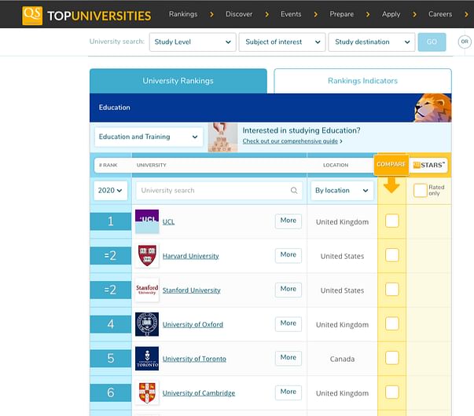Open the Events menu

291,14
